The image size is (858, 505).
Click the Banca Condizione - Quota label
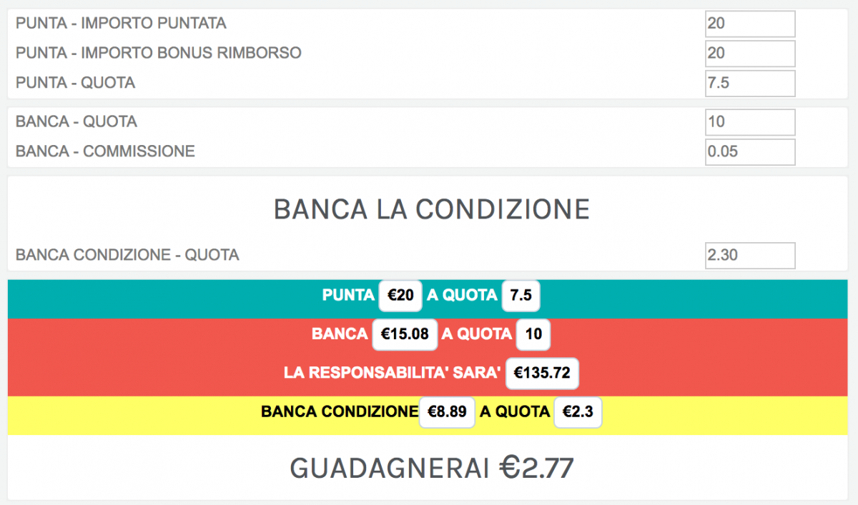coord(127,255)
